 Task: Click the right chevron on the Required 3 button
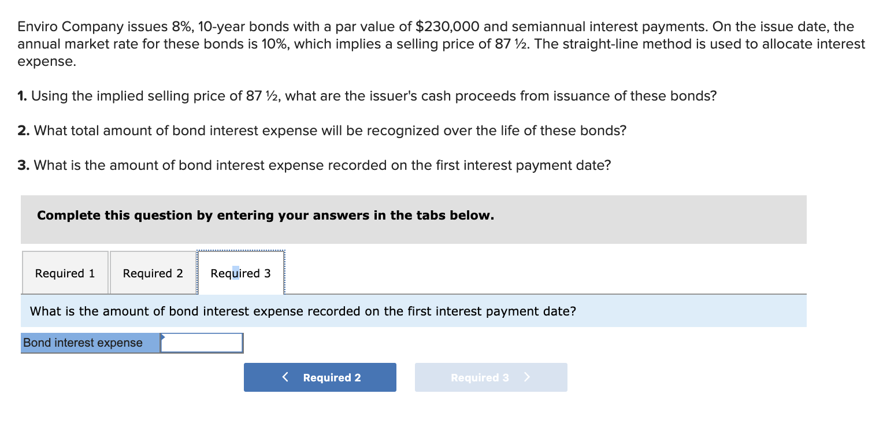pos(526,377)
